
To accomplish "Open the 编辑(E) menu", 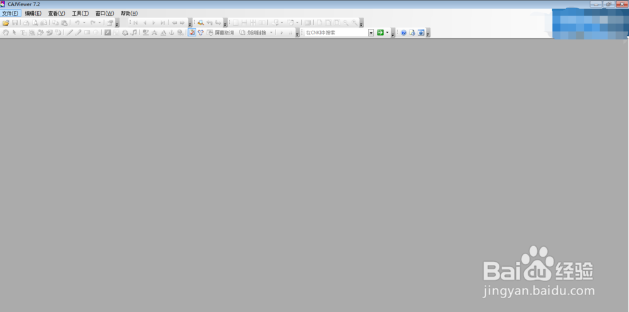I will coord(33,13).
